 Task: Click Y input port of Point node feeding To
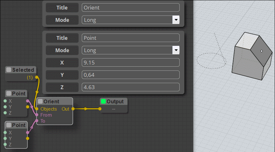click(x=5, y=138)
